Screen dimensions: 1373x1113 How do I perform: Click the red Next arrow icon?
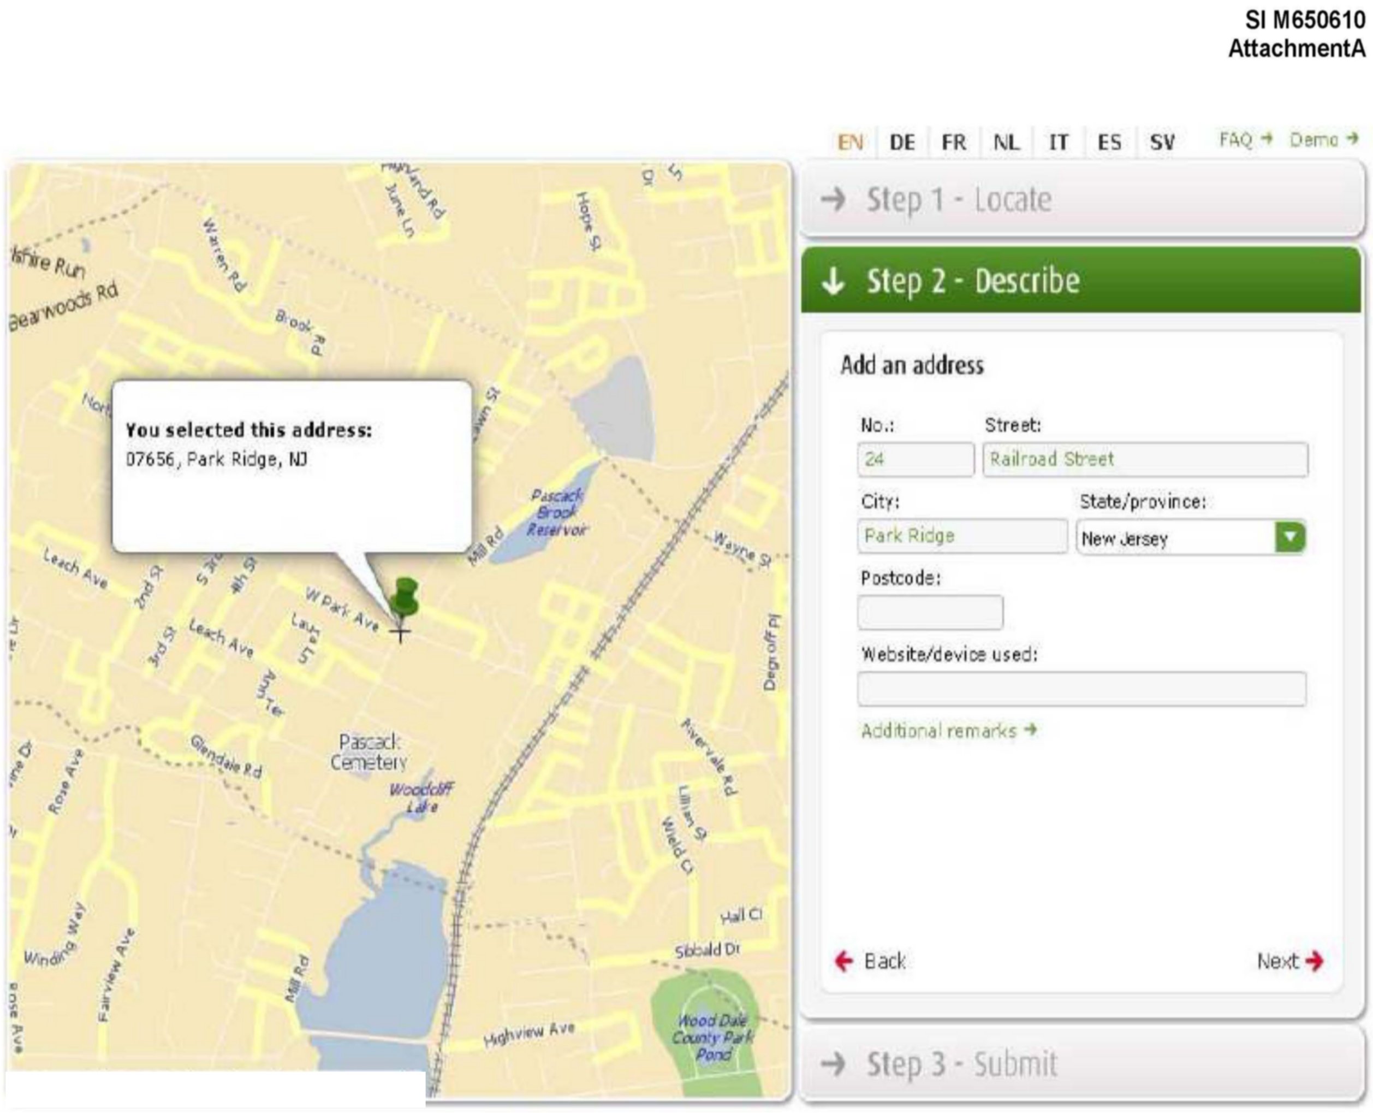(x=1315, y=961)
